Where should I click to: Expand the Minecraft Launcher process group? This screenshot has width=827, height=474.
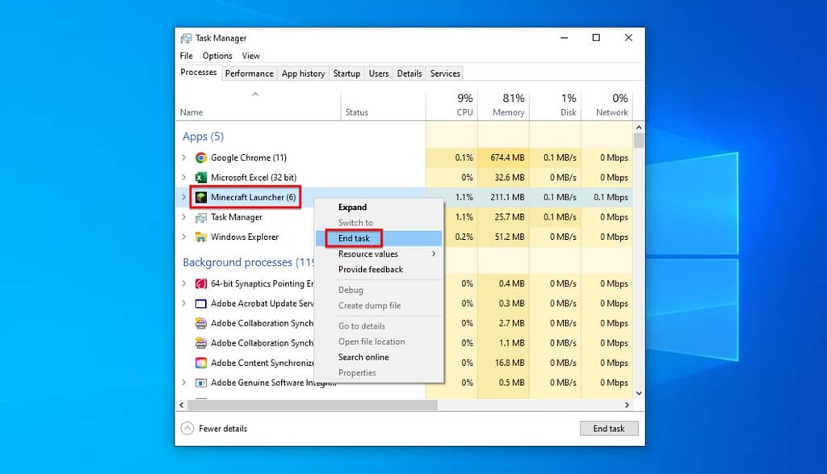click(183, 197)
